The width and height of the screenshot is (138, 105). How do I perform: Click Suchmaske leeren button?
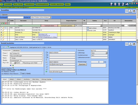tap(49, 26)
